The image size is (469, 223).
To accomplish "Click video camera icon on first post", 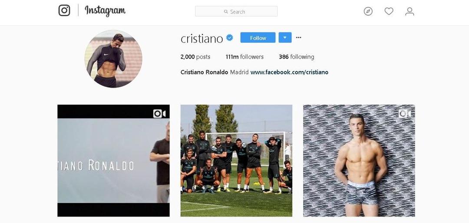I will point(159,114).
